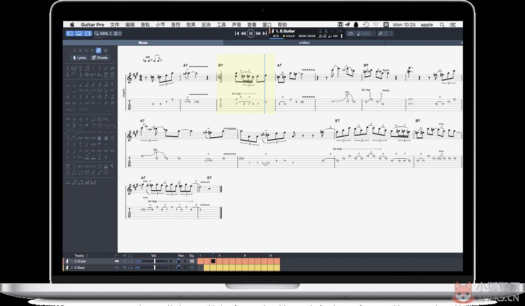The image size is (525, 306).
Task: Click the paper plane icon in menu bar
Action: click(348, 24)
